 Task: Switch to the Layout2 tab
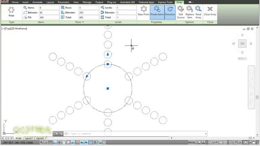(40, 138)
